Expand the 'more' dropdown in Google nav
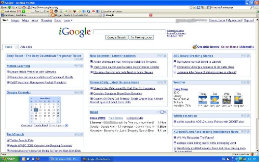This screenshot has height=163, width=259. tap(68, 20)
